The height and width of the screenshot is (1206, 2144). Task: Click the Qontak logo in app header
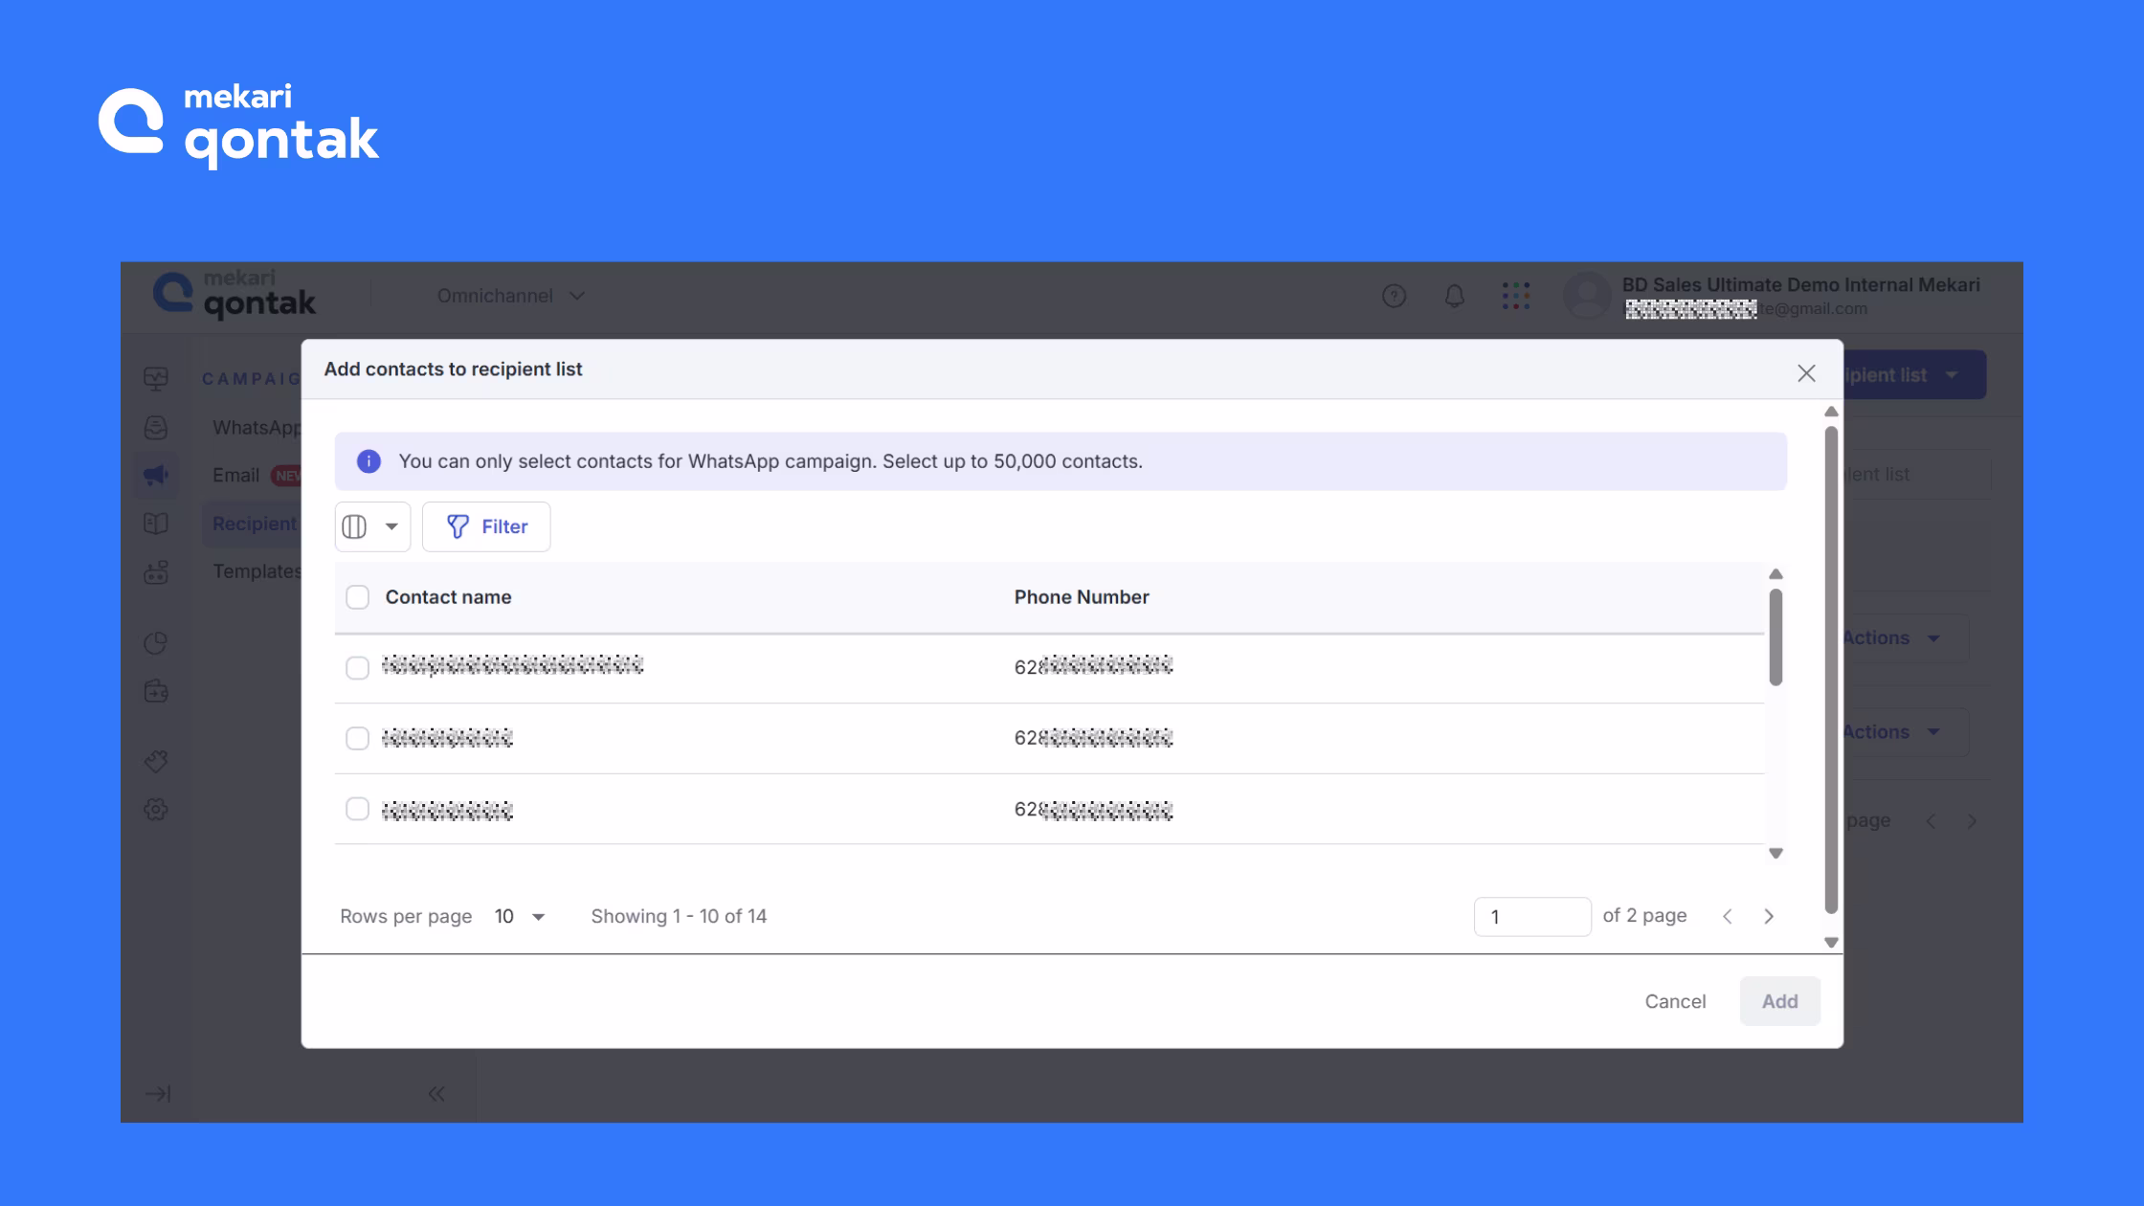234,294
